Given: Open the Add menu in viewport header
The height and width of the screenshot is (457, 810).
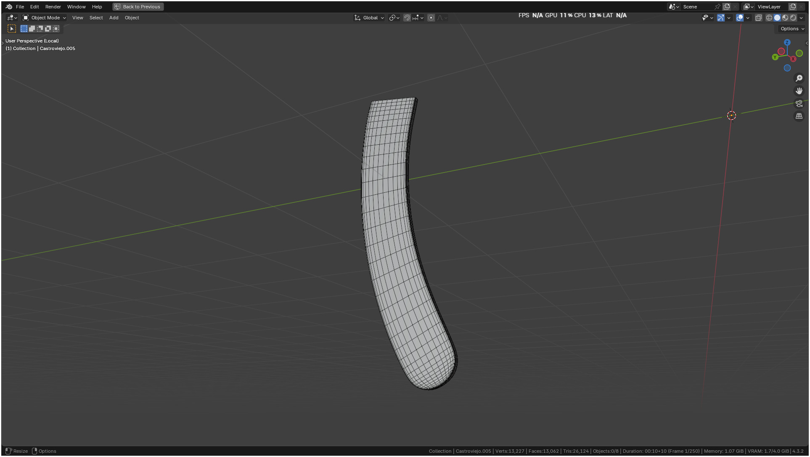Looking at the screenshot, I should pos(114,18).
